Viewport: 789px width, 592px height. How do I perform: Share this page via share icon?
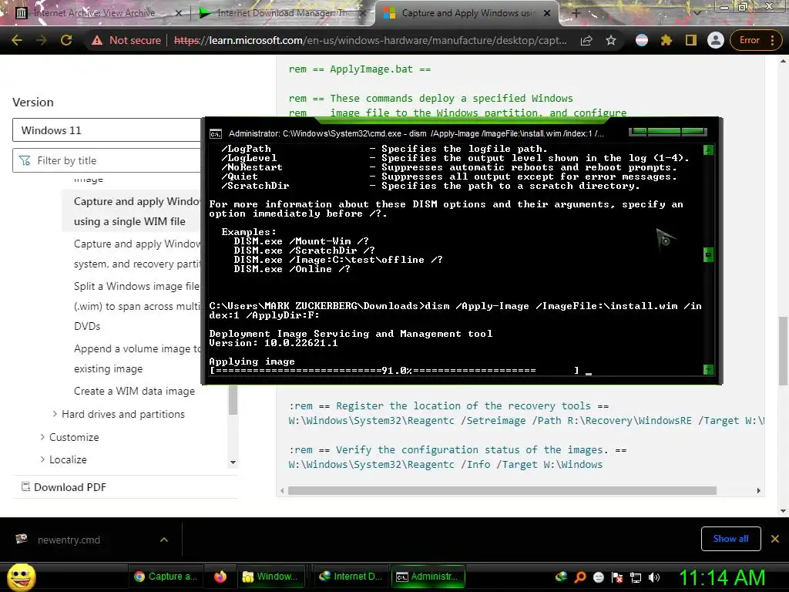tap(586, 40)
